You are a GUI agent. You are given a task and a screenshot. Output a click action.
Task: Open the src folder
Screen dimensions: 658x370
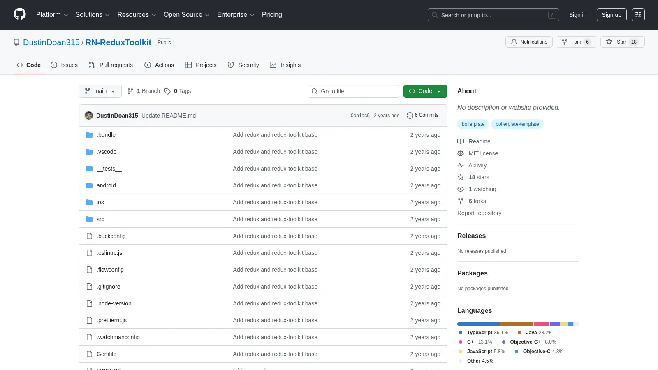point(100,219)
